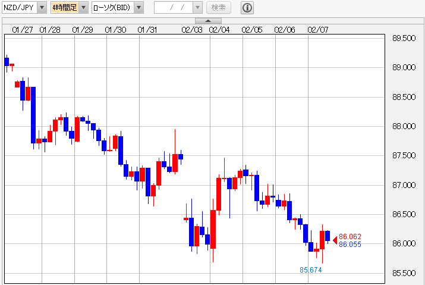
Task: Open the date picker dropdown arrow
Action: point(197,8)
